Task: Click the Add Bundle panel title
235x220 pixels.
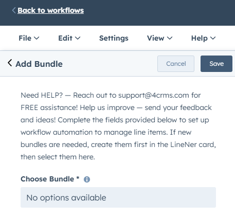Action: click(x=39, y=64)
